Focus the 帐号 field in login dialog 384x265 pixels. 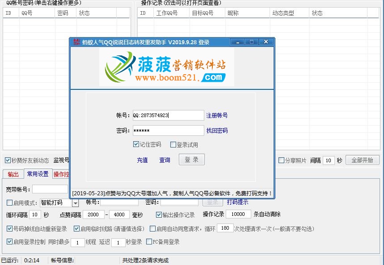pyautogui.click(x=168, y=115)
